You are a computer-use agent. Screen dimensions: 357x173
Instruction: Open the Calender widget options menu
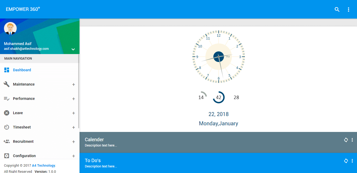pos(352,140)
